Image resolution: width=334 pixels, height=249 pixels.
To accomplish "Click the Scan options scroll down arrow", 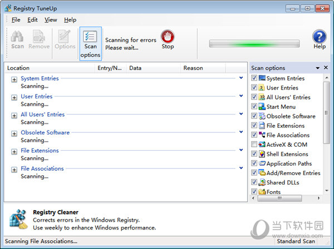I will pyautogui.click(x=326, y=191).
